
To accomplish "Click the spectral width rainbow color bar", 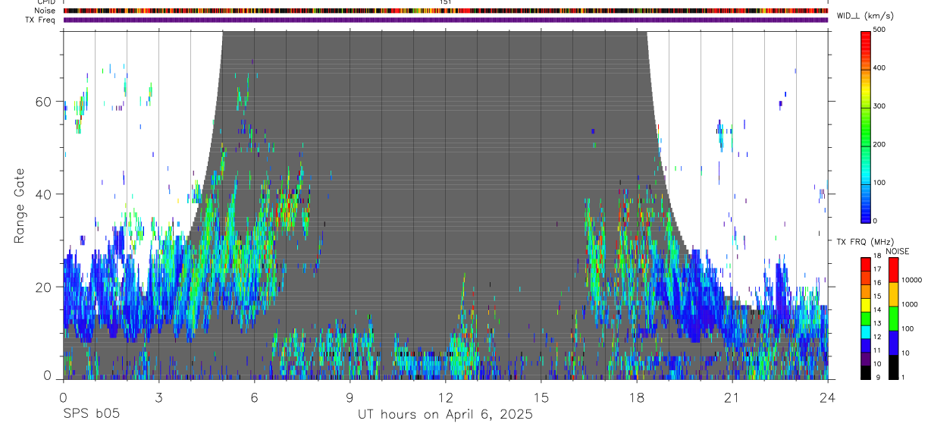I will click(865, 126).
